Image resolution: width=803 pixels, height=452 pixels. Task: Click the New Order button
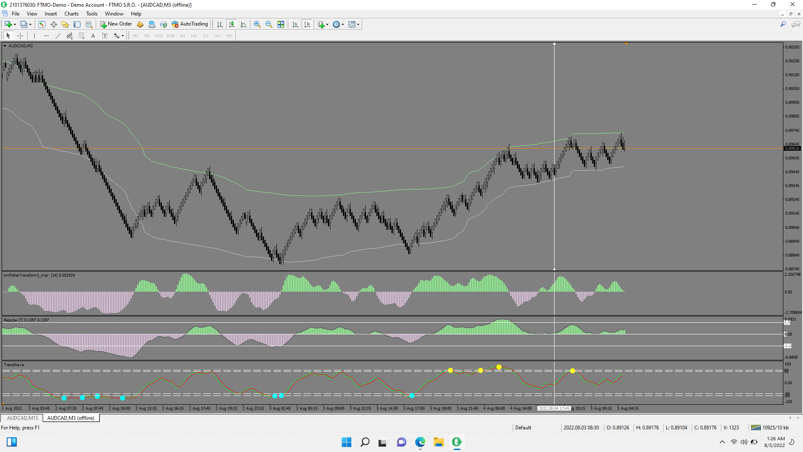(116, 24)
